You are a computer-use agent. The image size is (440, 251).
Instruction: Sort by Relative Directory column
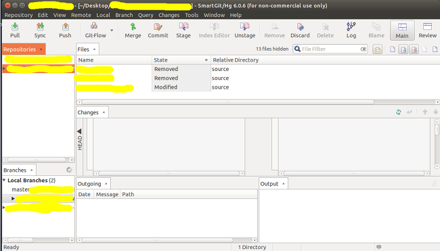point(325,60)
